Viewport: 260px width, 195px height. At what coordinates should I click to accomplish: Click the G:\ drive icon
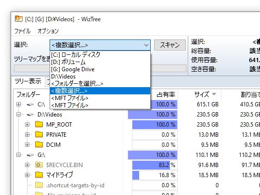(x=30, y=155)
